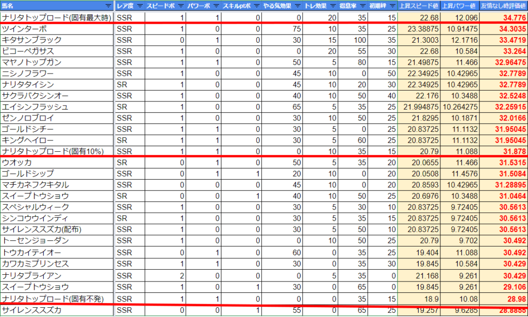The height and width of the screenshot is (317, 528).
Task: Click the 得意率 value 100 cell
Action: pyautogui.click(x=353, y=40)
